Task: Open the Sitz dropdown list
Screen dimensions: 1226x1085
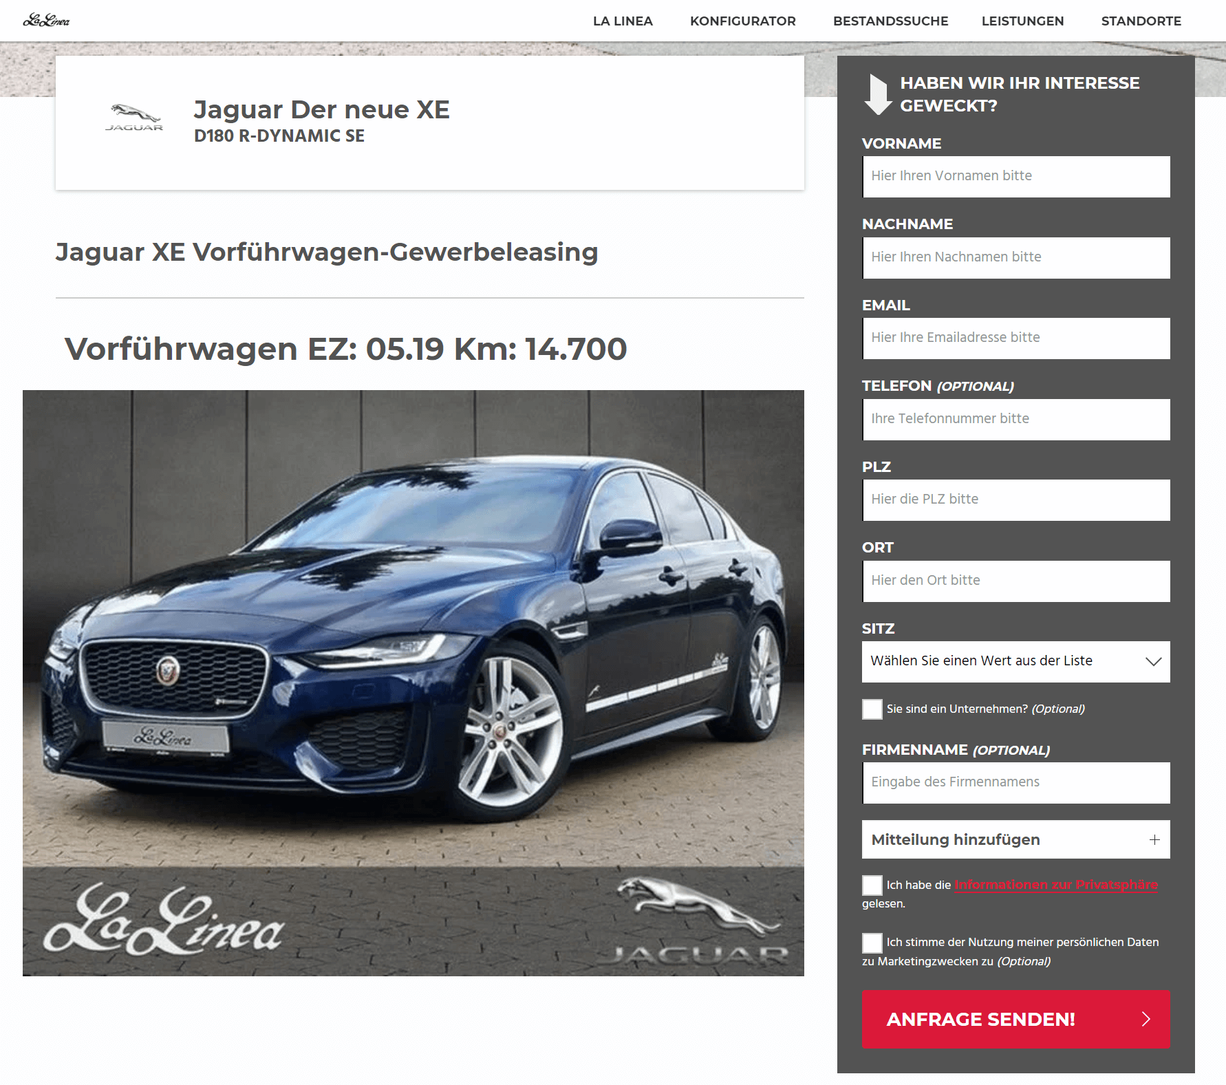Action: (x=1016, y=661)
